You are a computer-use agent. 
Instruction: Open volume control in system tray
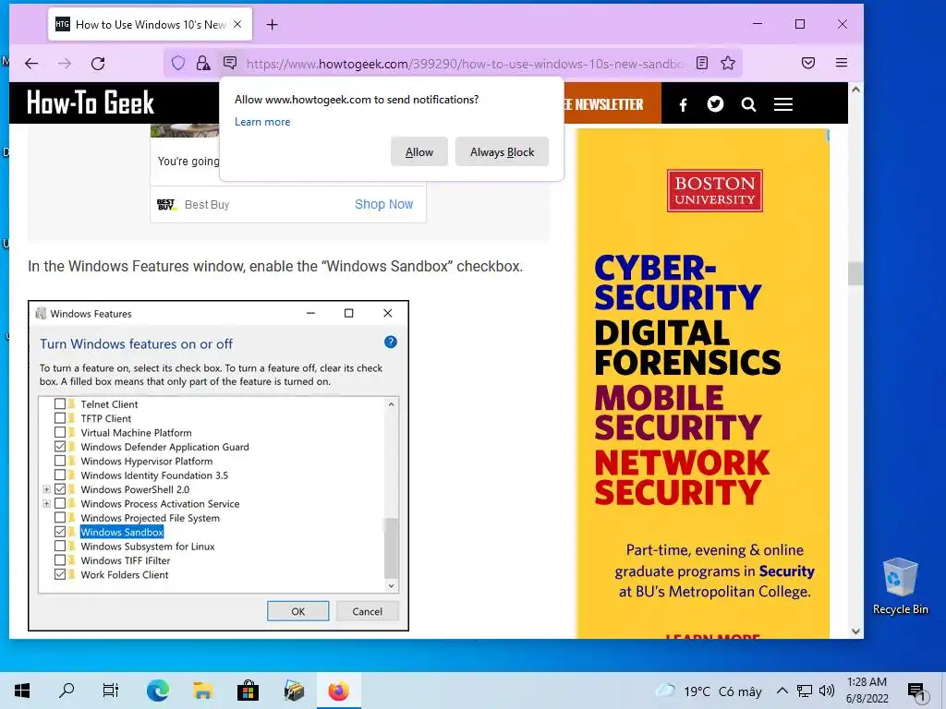827,691
